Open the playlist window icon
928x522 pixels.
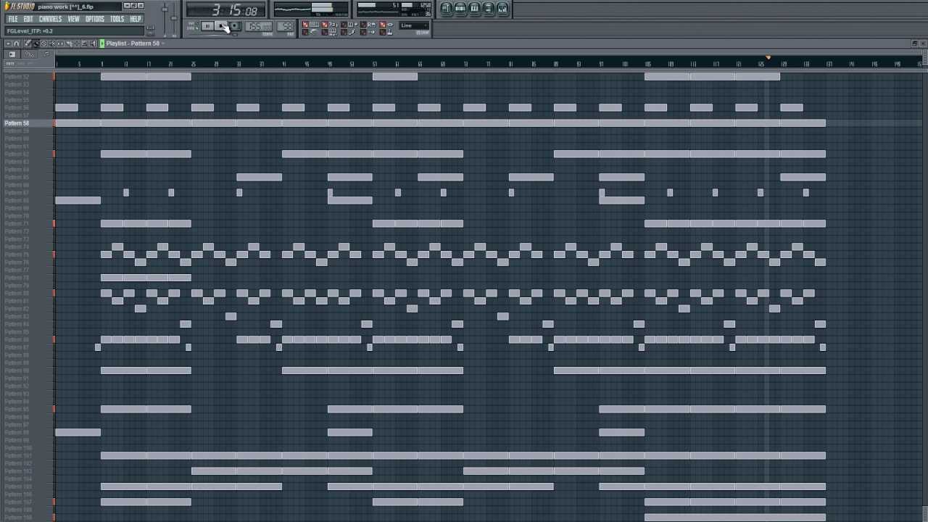point(446,9)
